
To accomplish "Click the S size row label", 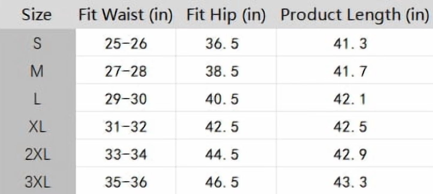I will [x=37, y=44].
